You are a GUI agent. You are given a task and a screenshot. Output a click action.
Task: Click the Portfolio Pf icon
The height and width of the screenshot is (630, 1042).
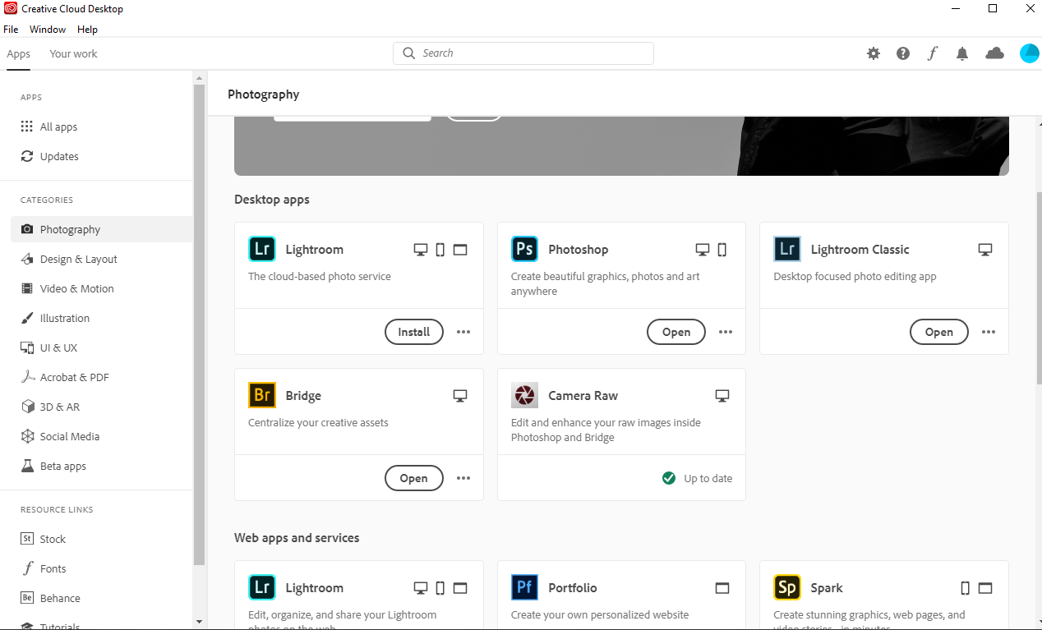coord(524,587)
